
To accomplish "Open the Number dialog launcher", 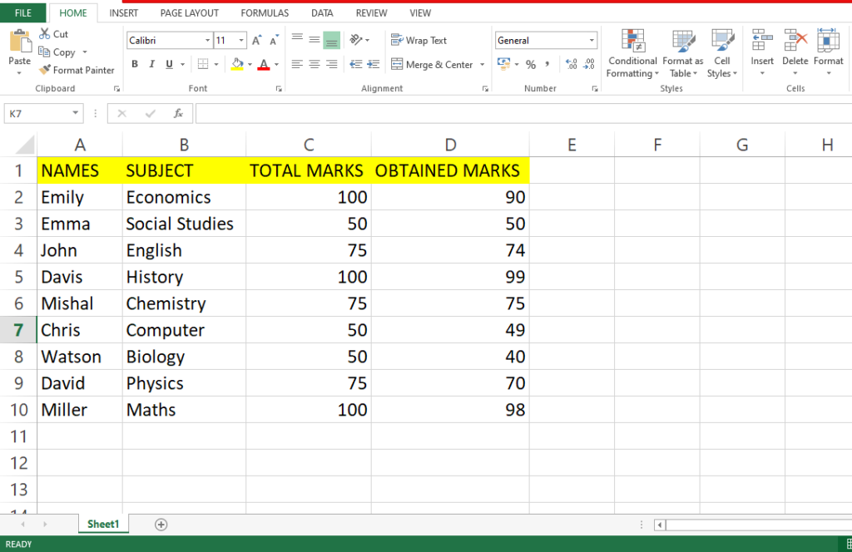I will [594, 88].
